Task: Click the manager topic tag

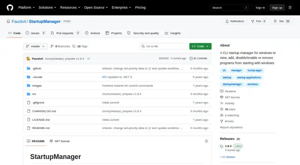Action: pos(237,70)
